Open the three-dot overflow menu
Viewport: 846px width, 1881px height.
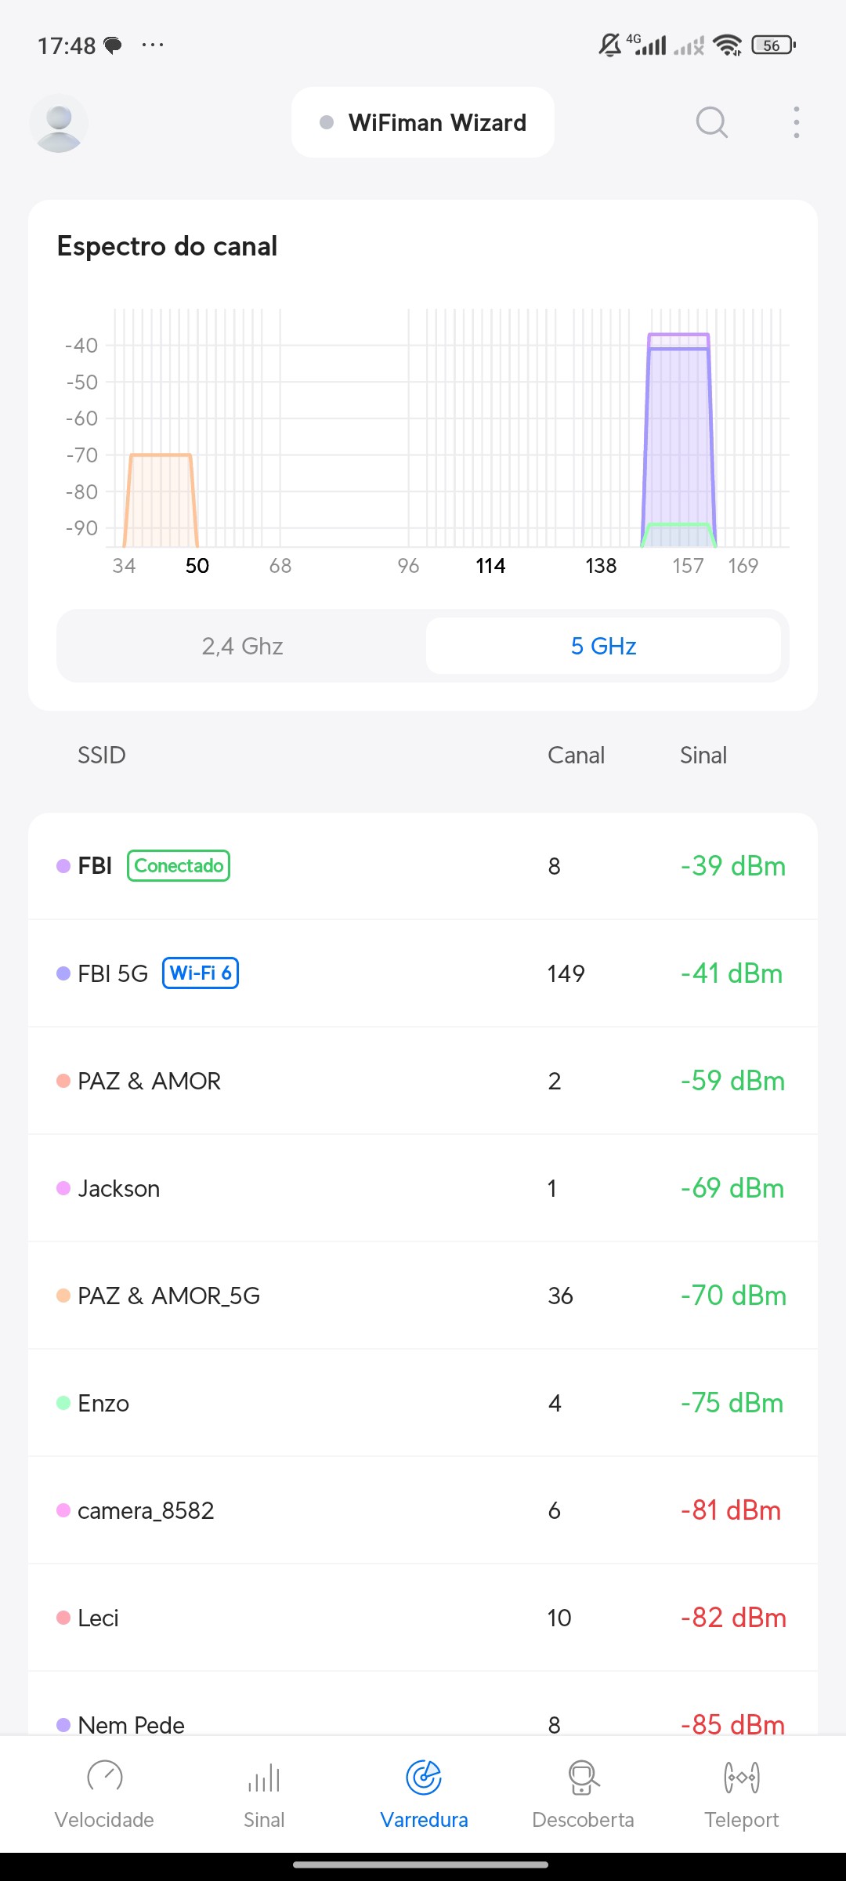click(796, 122)
